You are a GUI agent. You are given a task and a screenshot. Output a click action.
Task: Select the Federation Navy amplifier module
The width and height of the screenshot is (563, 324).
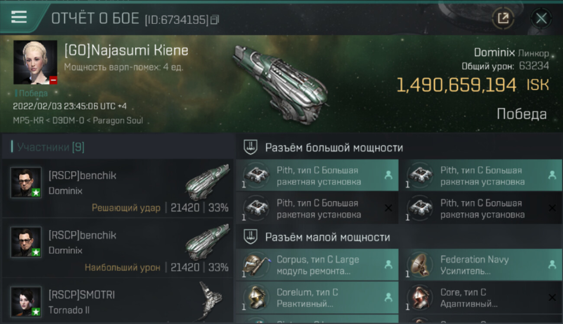481,265
